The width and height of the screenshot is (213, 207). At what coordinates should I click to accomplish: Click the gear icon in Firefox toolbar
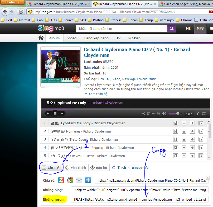click(x=21, y=12)
